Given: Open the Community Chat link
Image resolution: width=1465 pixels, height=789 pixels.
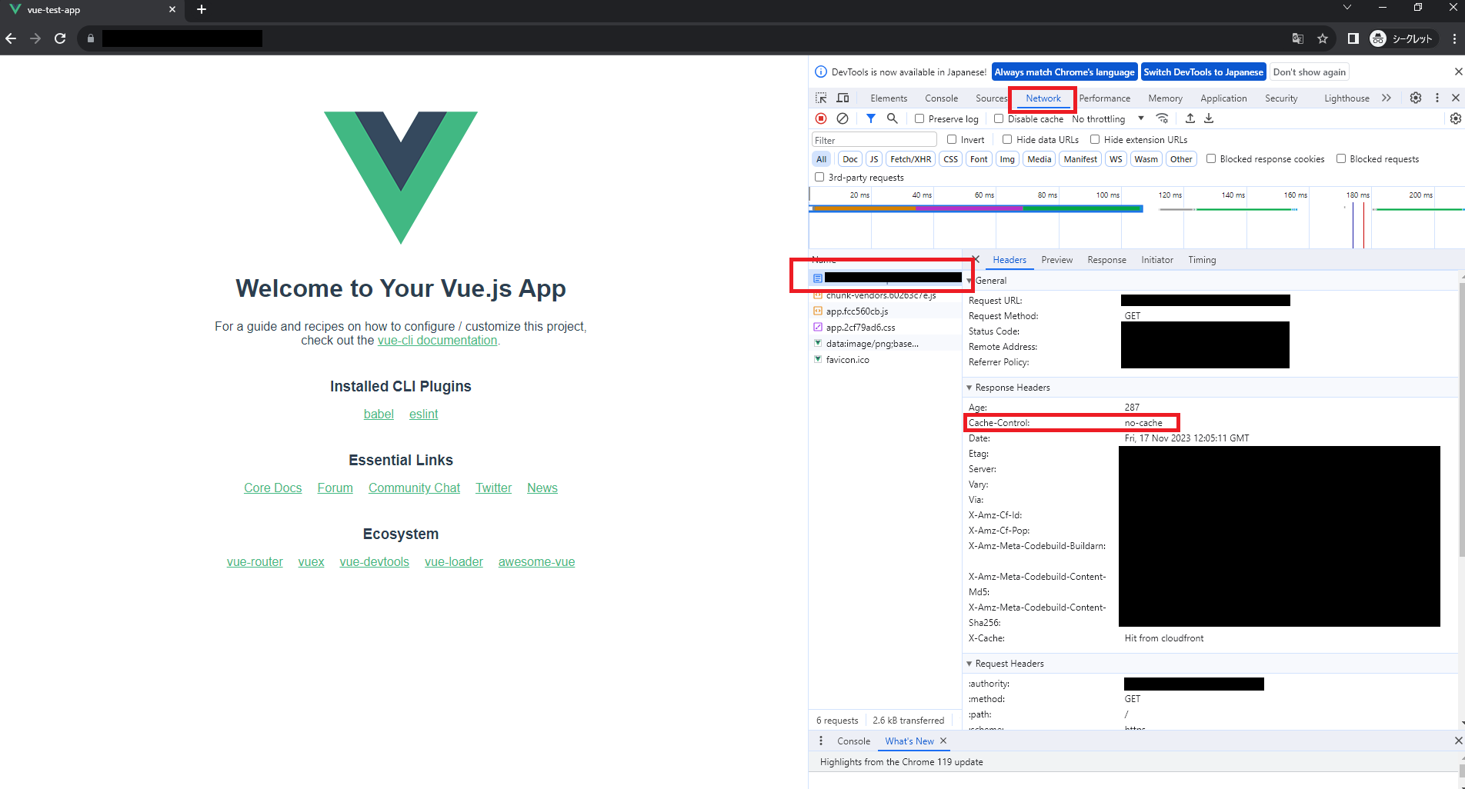Looking at the screenshot, I should click(414, 488).
